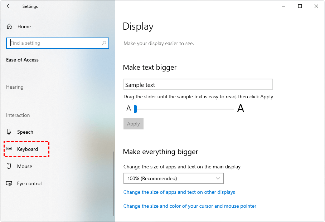Click the Ease of Access heading
This screenshot has height=222, width=325.
click(x=23, y=60)
